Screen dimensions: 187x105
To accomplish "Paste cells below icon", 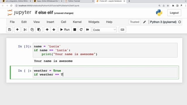I will [x=39, y=29].
